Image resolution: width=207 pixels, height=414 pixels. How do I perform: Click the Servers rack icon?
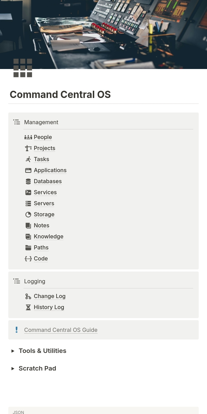click(x=28, y=204)
